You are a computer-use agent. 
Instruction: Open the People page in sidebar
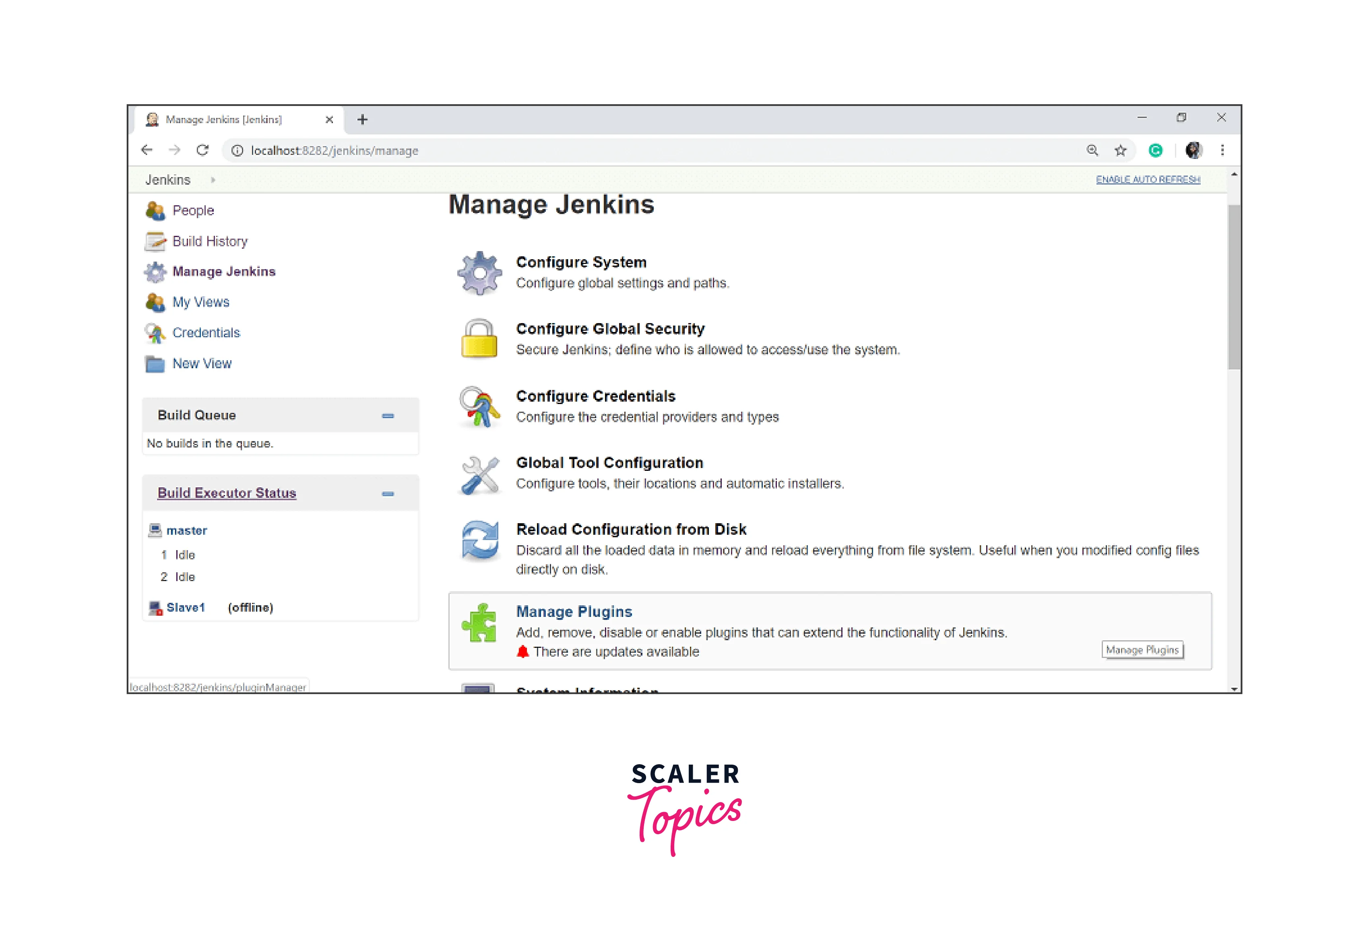(193, 211)
